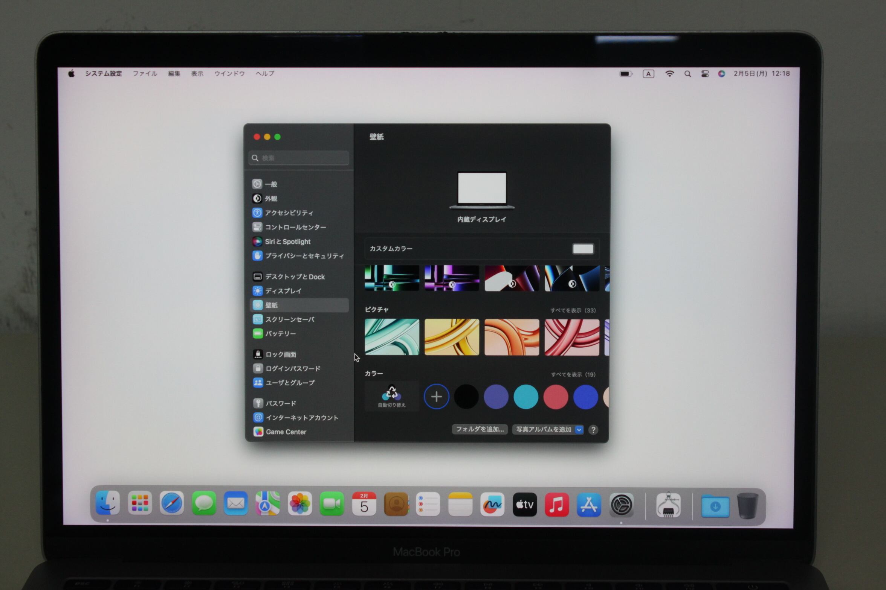Show all 19 colors
The image size is (886, 590).
click(573, 374)
